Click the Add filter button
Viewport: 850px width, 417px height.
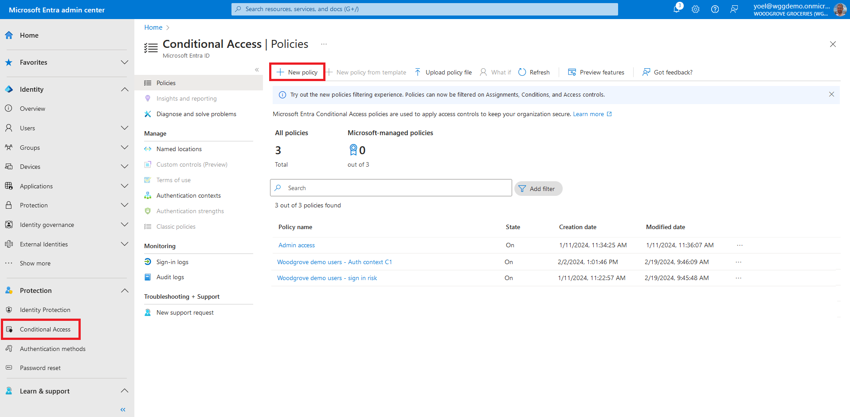point(538,189)
